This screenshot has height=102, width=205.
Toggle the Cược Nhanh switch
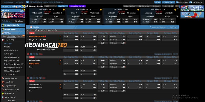pos(177,2)
